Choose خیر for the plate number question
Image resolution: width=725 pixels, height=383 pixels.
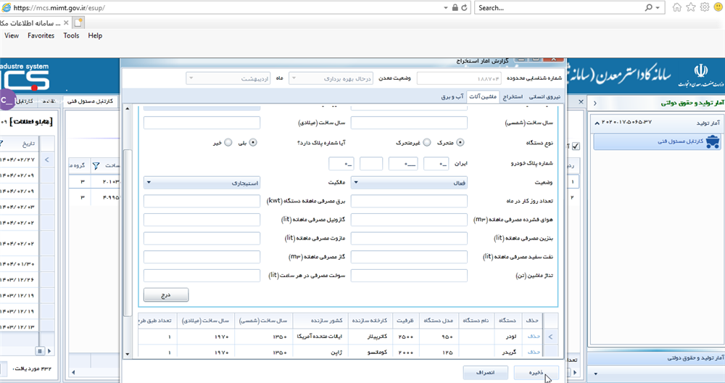tap(228, 142)
